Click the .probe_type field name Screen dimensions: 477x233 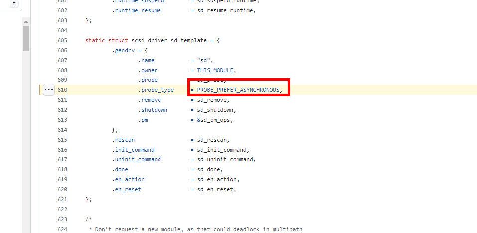click(156, 90)
